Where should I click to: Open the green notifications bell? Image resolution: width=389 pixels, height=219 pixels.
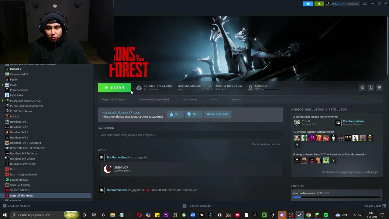[319, 4]
